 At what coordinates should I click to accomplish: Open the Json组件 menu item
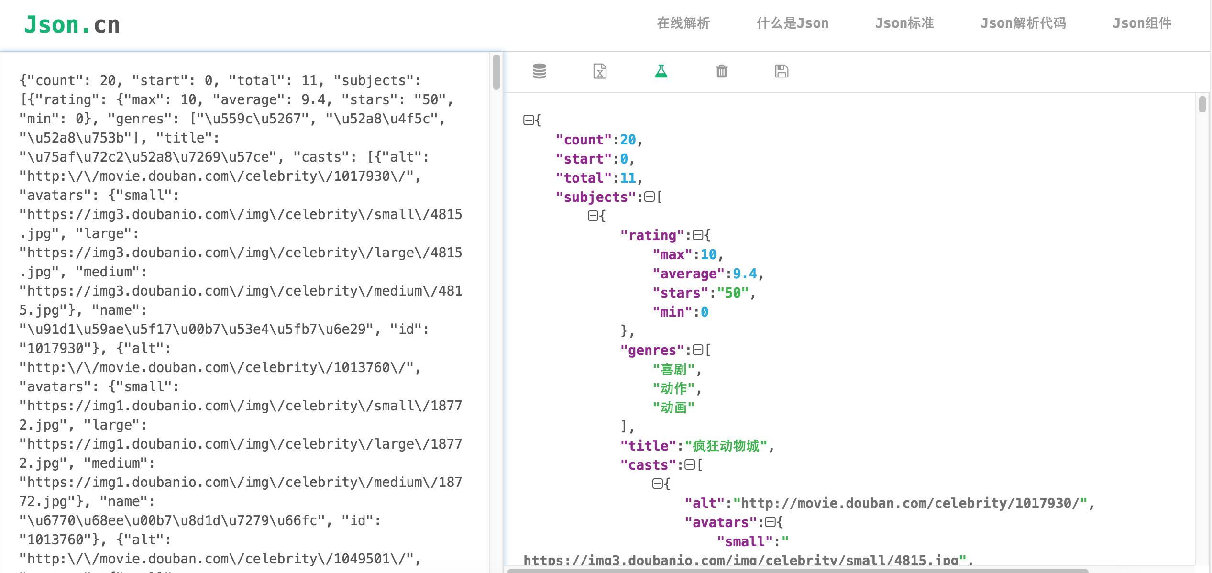(x=1142, y=23)
